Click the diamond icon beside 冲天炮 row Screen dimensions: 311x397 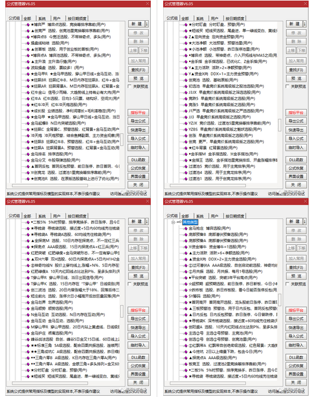pos(28,136)
